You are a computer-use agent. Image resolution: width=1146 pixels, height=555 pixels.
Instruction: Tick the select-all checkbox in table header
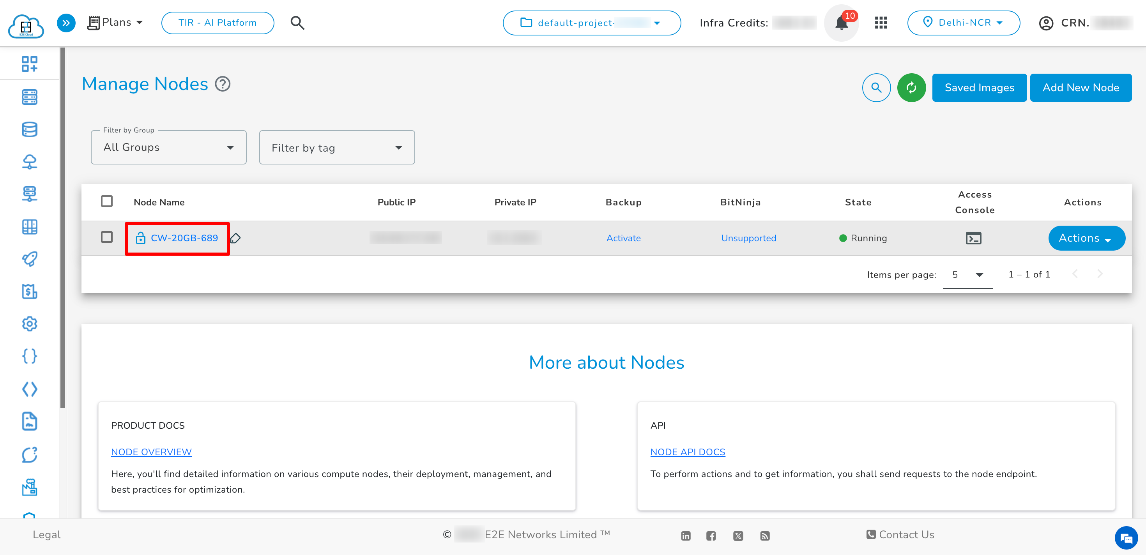pos(107,201)
